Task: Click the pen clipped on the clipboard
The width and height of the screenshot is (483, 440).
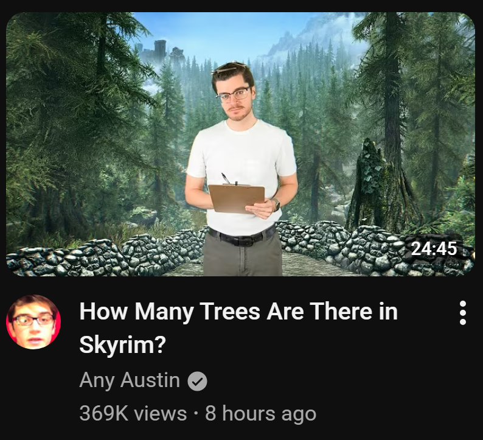Action: point(225,178)
